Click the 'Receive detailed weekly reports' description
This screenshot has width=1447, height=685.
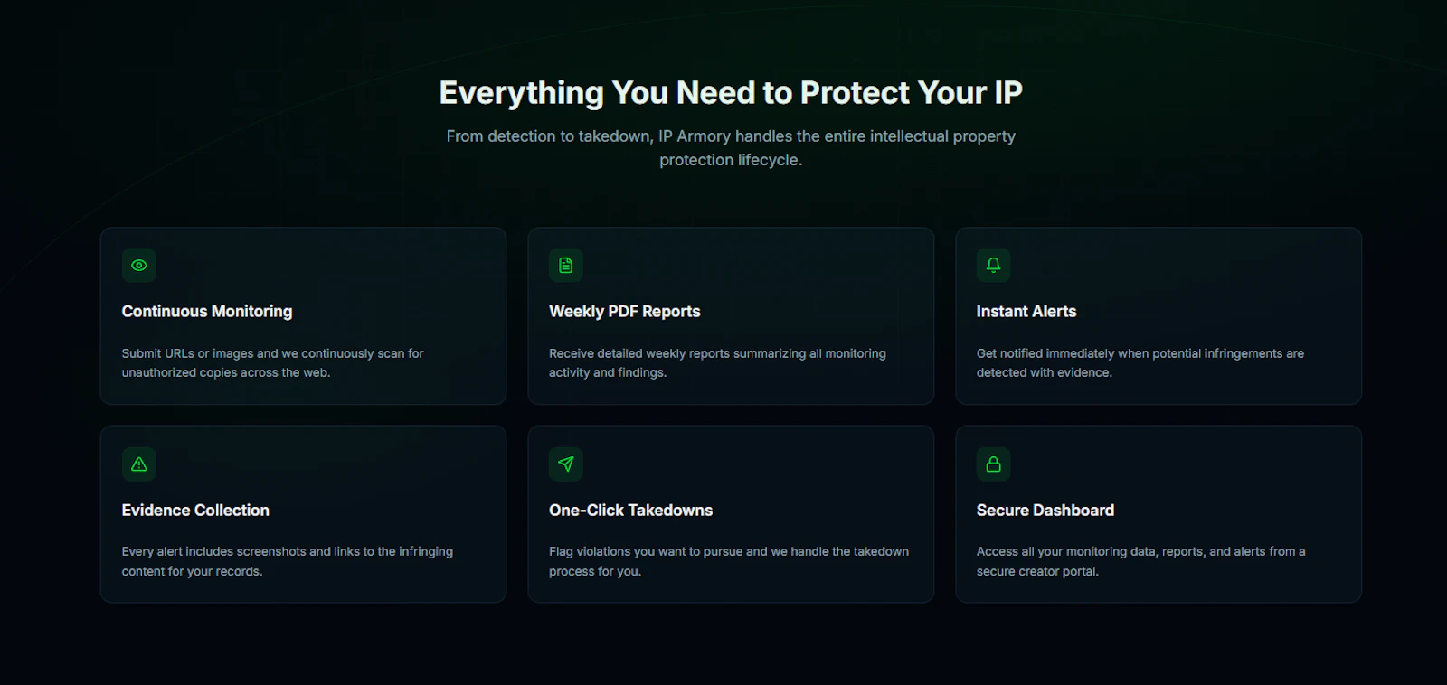point(717,363)
